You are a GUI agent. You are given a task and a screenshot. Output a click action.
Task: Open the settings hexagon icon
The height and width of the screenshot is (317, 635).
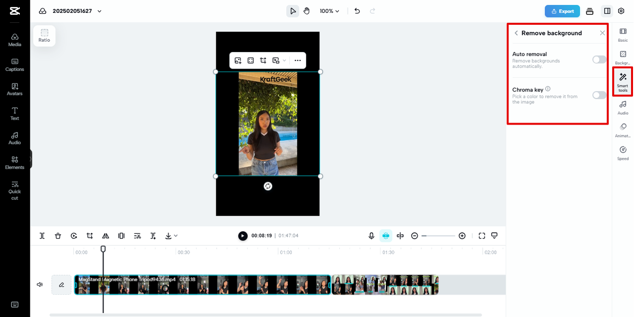(x=621, y=11)
